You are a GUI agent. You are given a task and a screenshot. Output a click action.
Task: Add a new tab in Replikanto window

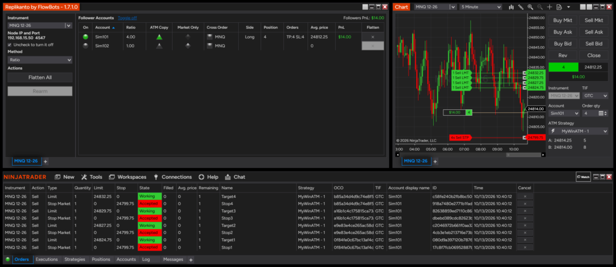[x=45, y=161]
